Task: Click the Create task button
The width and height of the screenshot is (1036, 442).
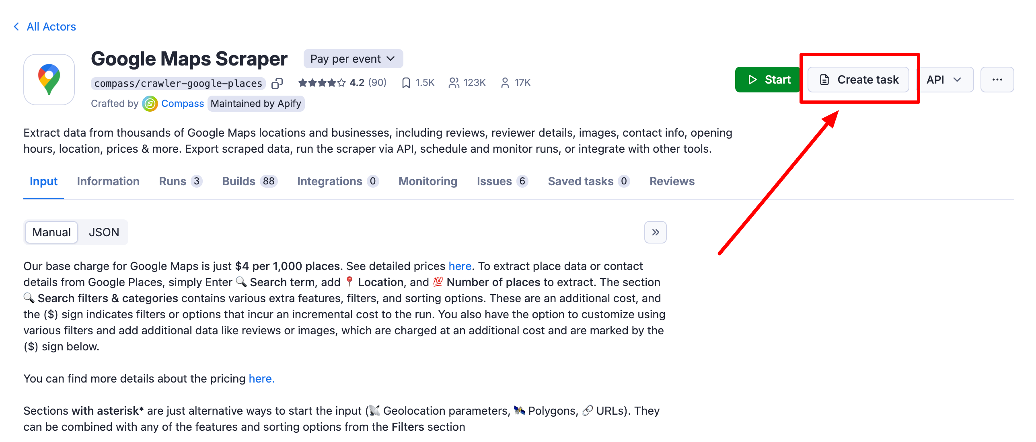Action: (859, 80)
